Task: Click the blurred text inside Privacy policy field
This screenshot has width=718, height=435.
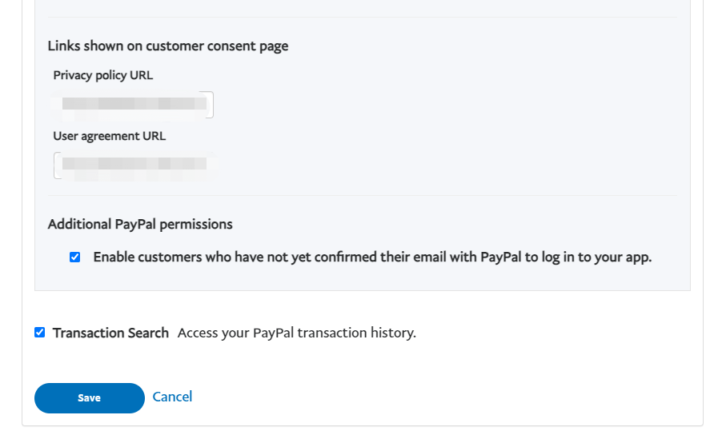Action: 128,104
